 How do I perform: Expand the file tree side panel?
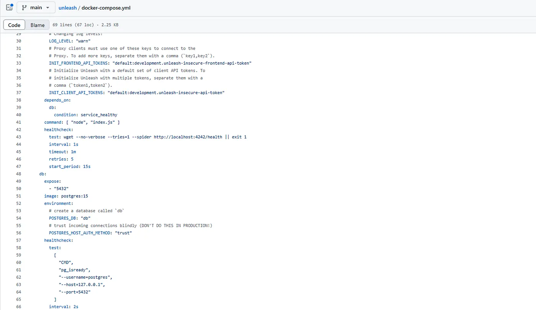[10, 8]
